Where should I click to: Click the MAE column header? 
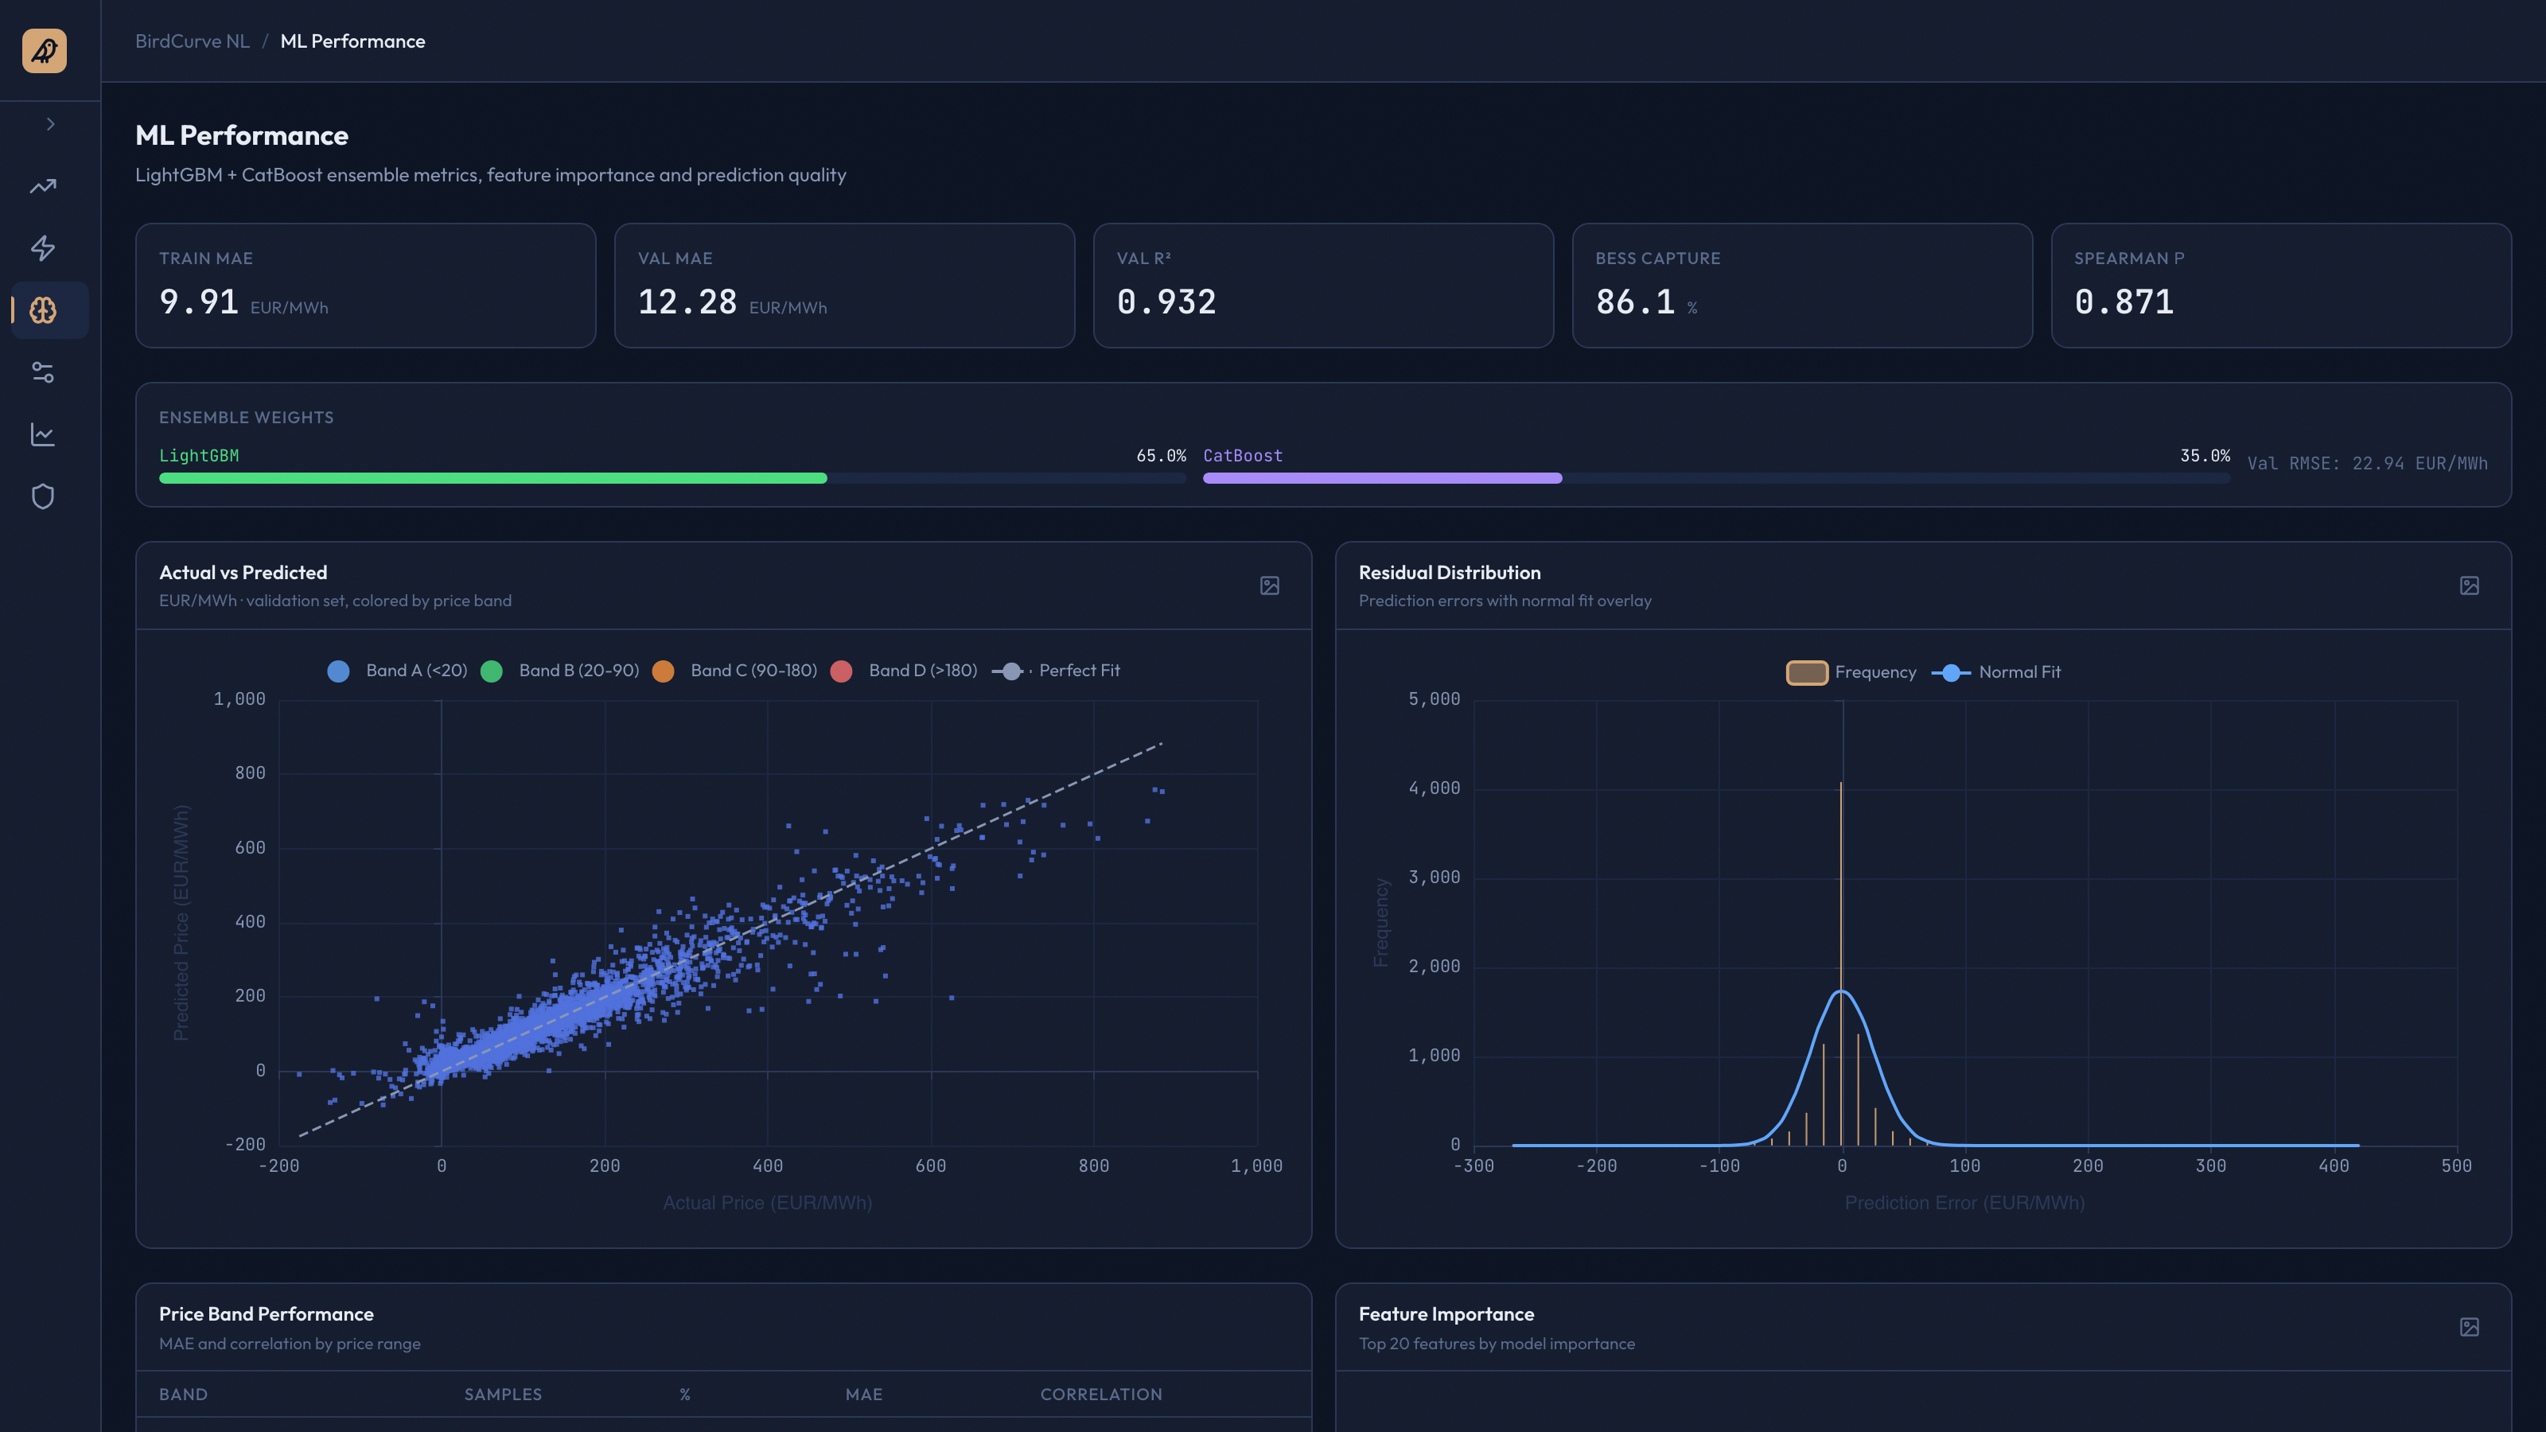pos(864,1395)
